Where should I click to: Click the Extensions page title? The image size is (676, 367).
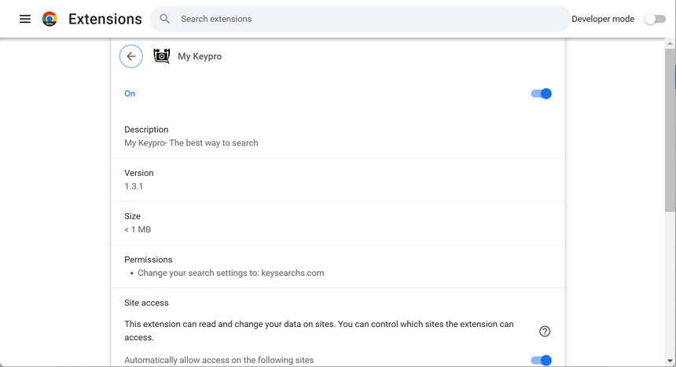pos(105,19)
